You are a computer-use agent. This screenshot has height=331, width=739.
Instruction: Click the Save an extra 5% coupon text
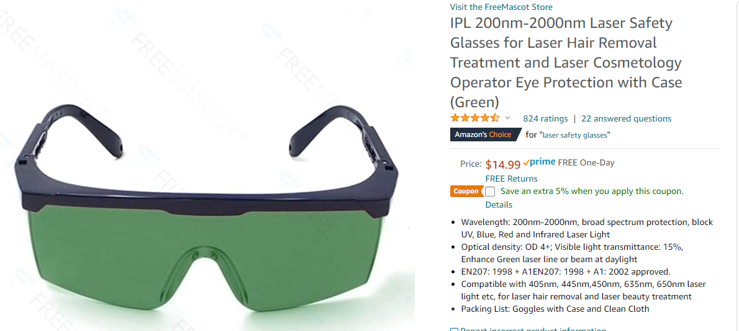[592, 192]
